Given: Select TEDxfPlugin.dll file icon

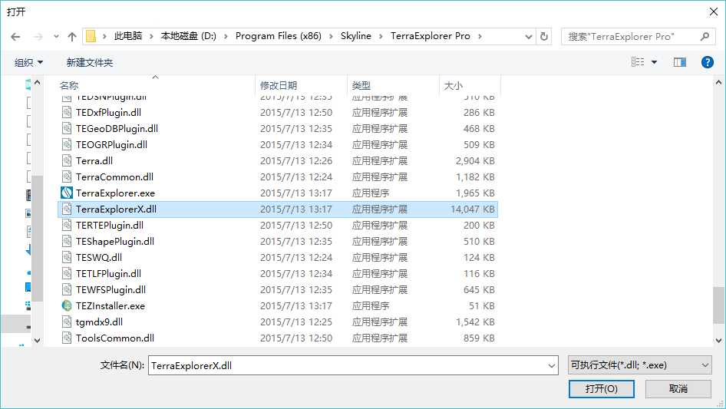Looking at the screenshot, I should (x=67, y=113).
